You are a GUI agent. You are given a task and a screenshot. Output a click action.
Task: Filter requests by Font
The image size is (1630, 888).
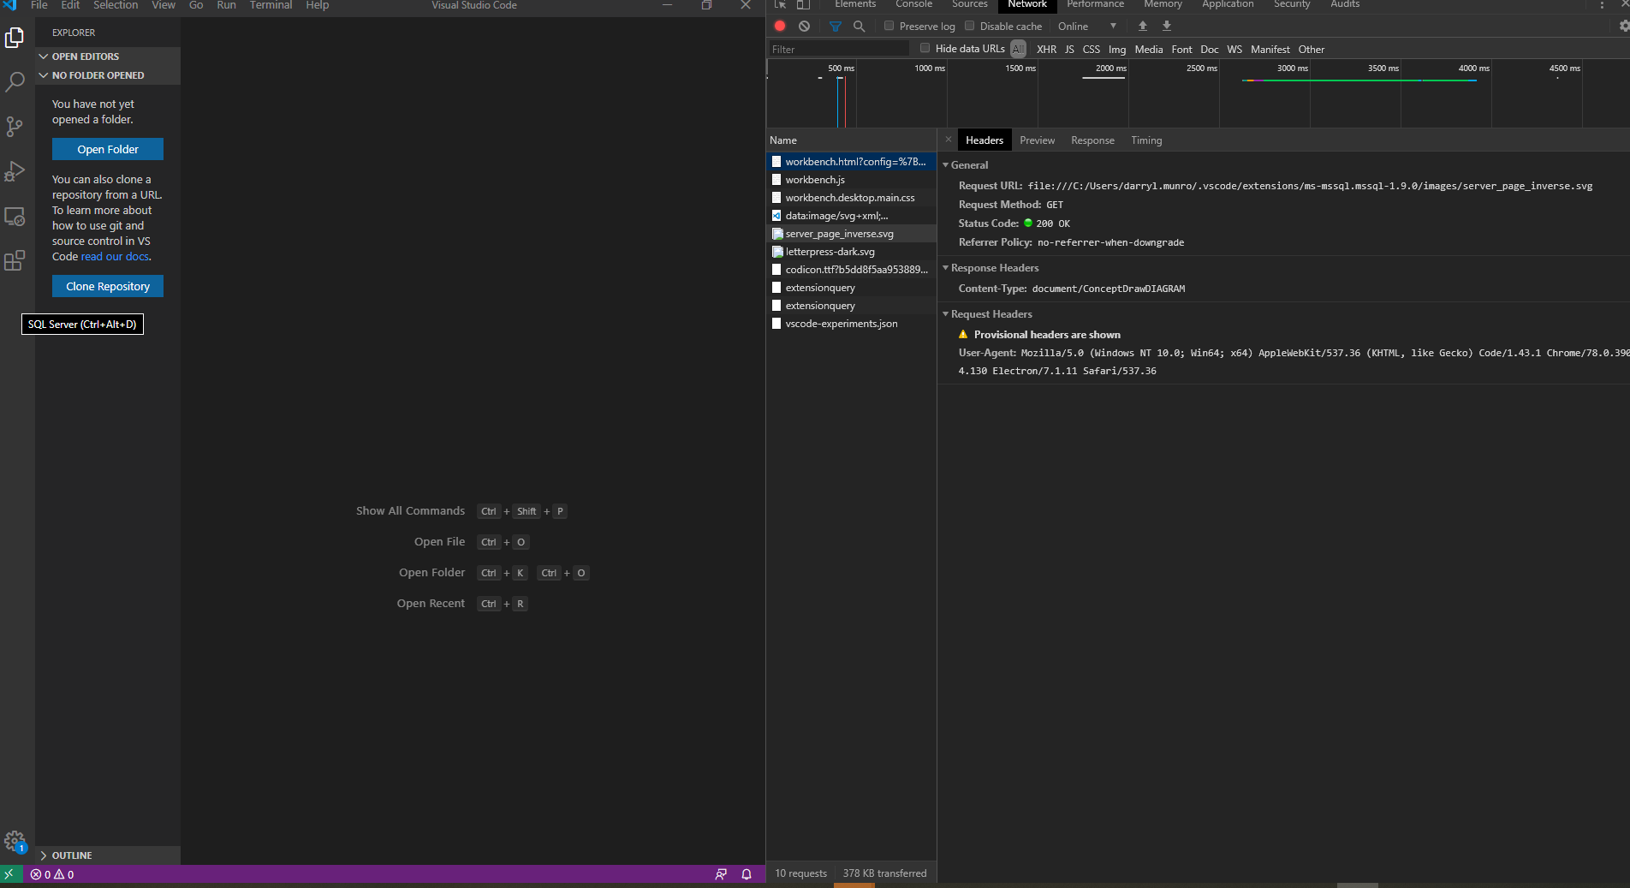[1181, 49]
